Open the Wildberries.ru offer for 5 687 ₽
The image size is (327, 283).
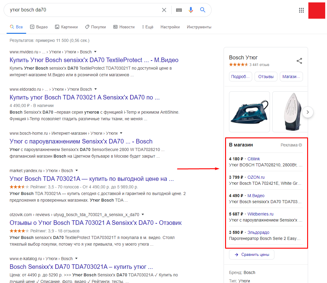tap(260, 214)
